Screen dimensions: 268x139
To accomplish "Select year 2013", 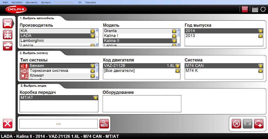I will [x=224, y=36].
